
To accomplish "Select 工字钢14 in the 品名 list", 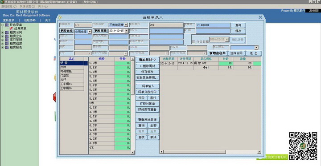I will [x=72, y=84].
